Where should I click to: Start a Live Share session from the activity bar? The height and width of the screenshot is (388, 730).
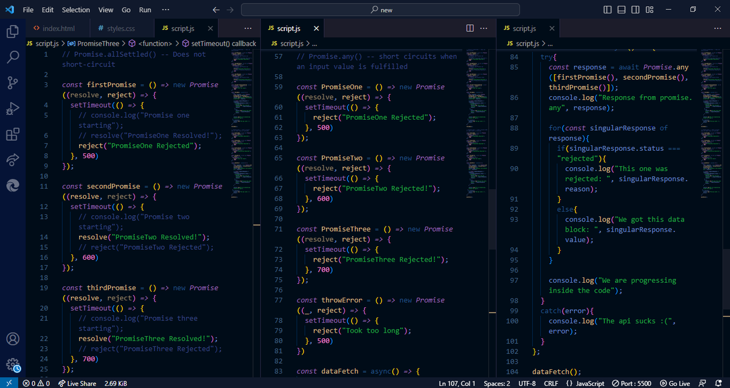[x=12, y=160]
